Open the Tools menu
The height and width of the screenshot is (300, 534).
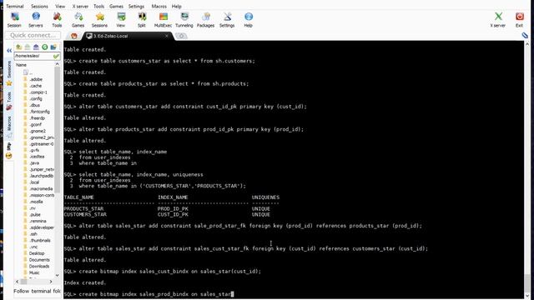point(98,6)
